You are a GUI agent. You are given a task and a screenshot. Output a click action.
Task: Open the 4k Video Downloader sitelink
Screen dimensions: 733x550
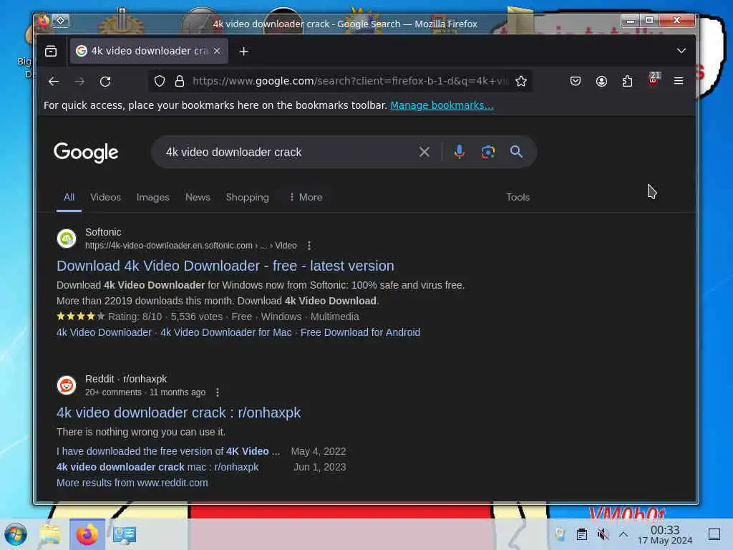[x=104, y=332]
